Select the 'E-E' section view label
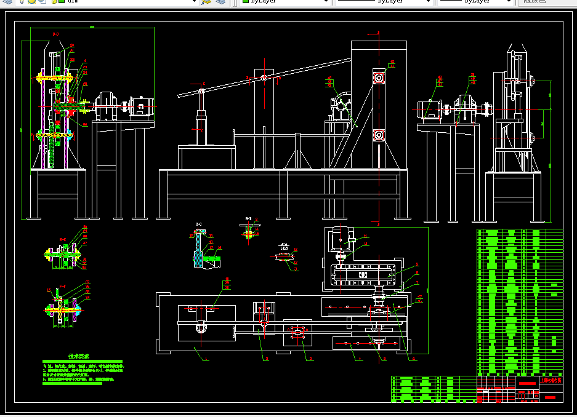 (x=63, y=239)
